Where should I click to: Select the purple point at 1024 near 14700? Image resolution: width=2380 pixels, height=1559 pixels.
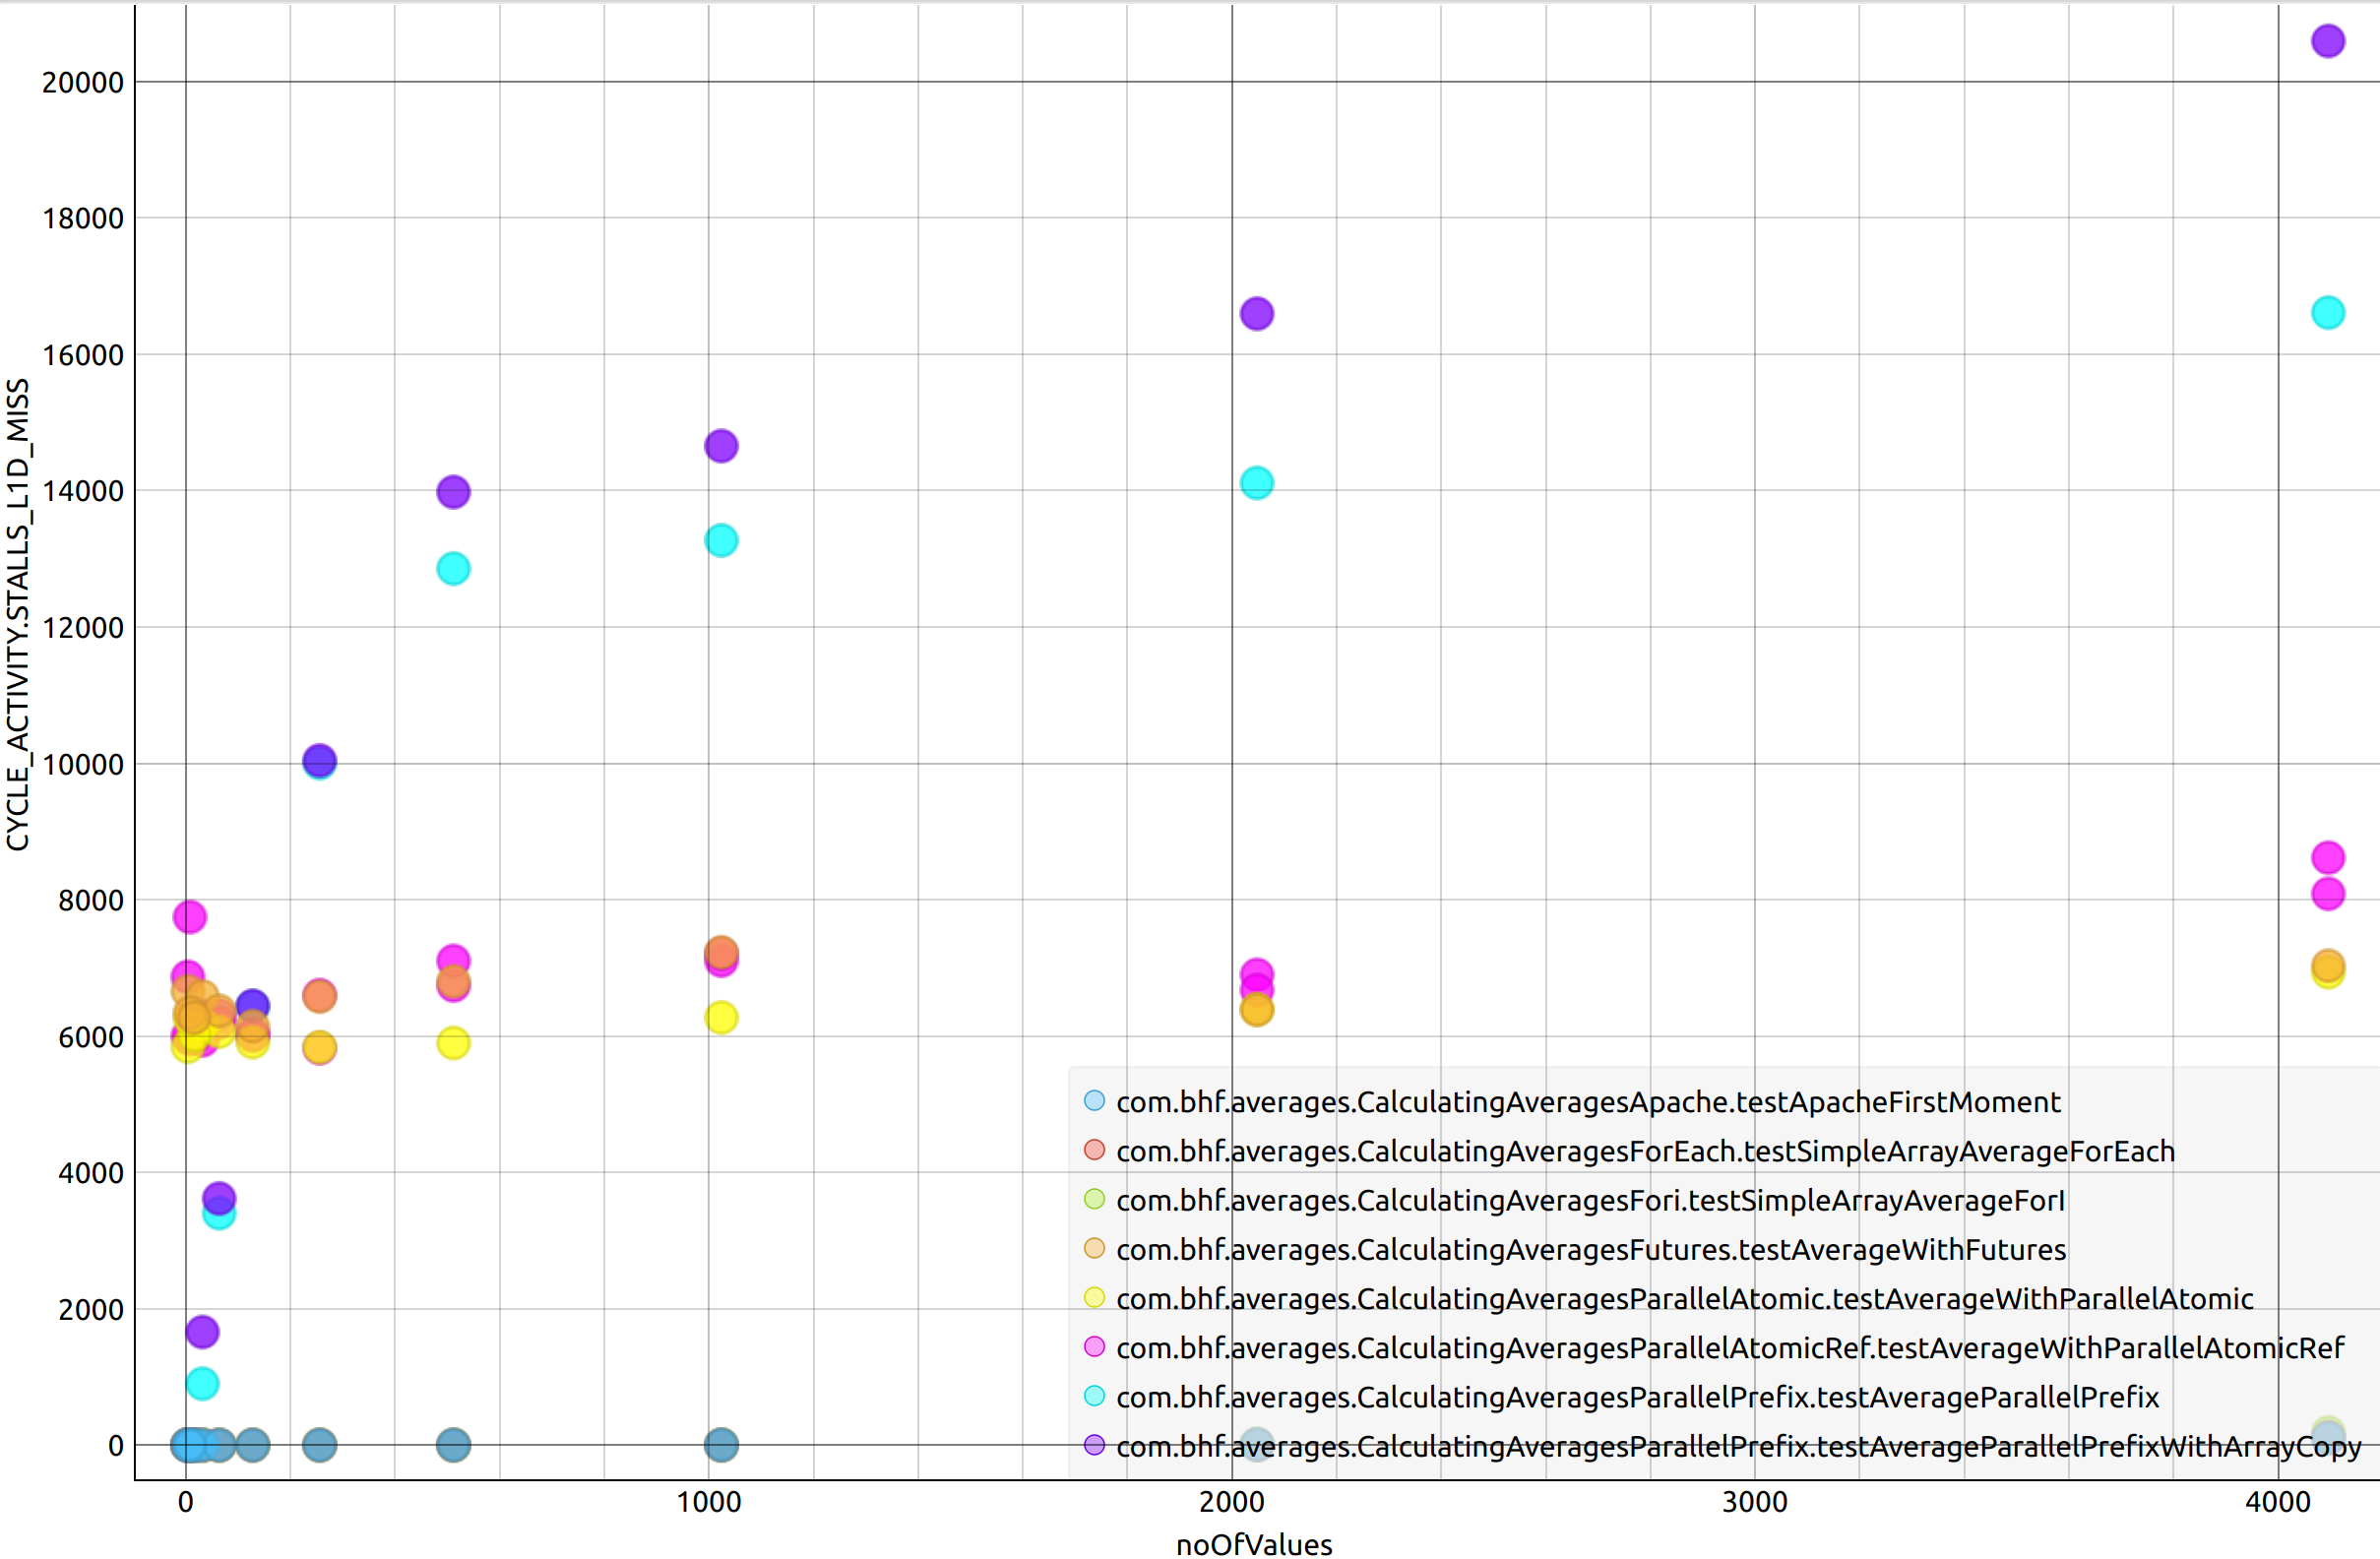721,446
